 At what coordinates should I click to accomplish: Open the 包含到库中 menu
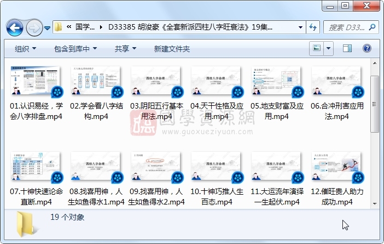(x=75, y=49)
